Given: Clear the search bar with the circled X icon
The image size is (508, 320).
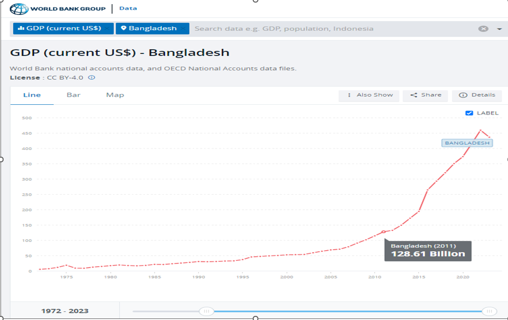Looking at the screenshot, I should 483,29.
